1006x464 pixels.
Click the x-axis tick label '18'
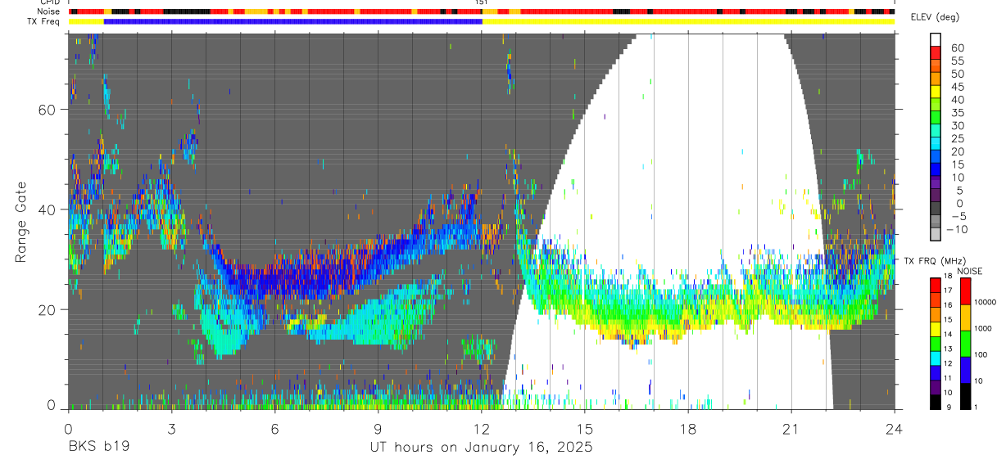coord(688,429)
